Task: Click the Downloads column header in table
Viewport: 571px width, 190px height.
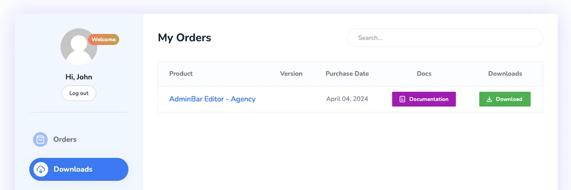Action: pos(505,73)
